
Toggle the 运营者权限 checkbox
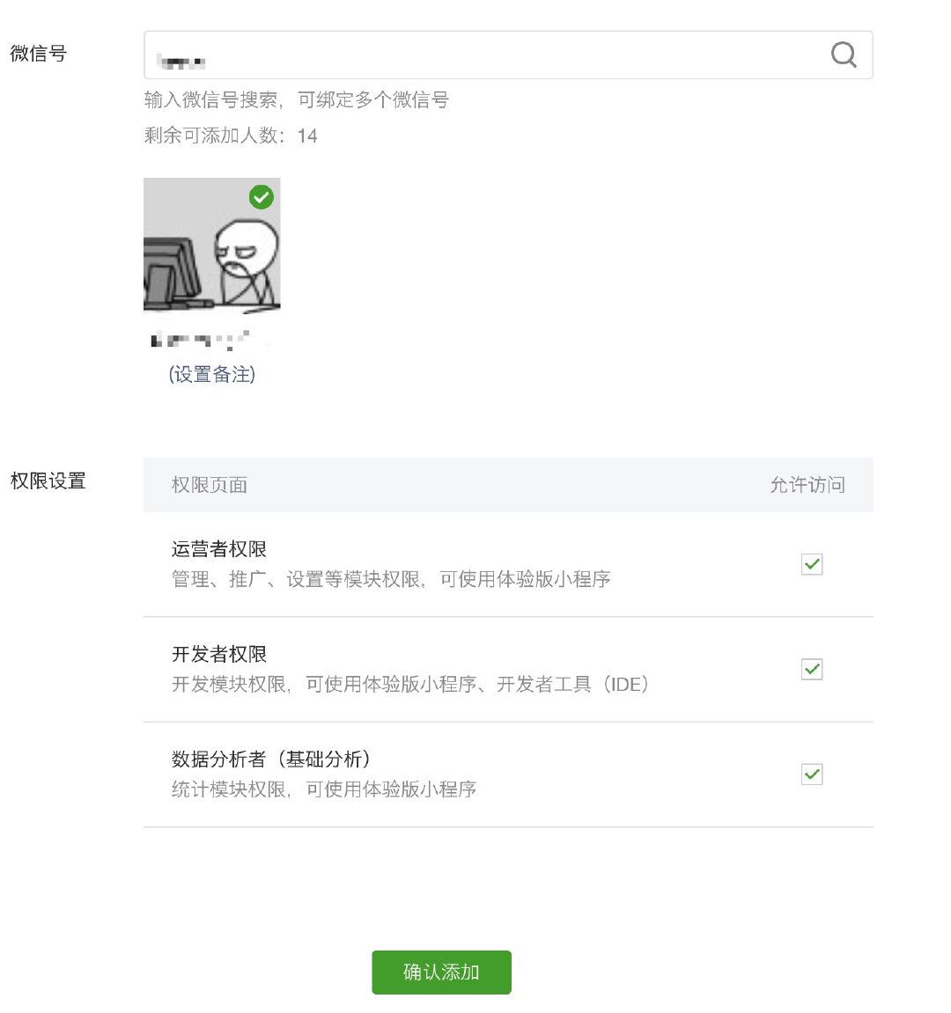pos(812,564)
